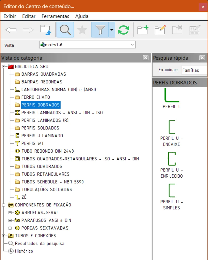Viewport: 208px width, 260px height.
Task: Click the edit folder pencil icon
Action: 160,30
